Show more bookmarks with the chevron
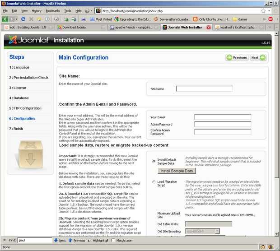The width and height of the screenshot is (280, 251). tap(264, 19)
